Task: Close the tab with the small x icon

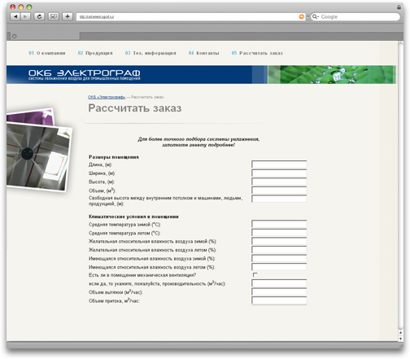Action: [14, 36]
